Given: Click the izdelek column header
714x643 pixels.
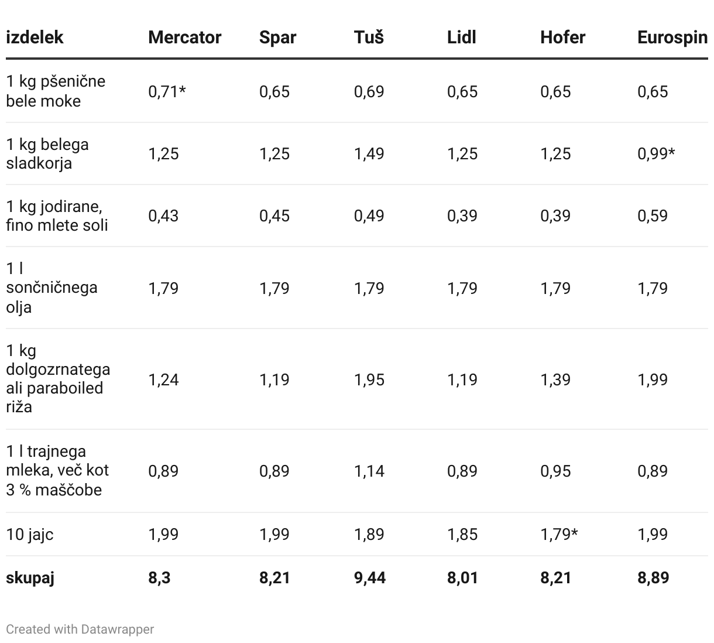Looking at the screenshot, I should coord(35,37).
